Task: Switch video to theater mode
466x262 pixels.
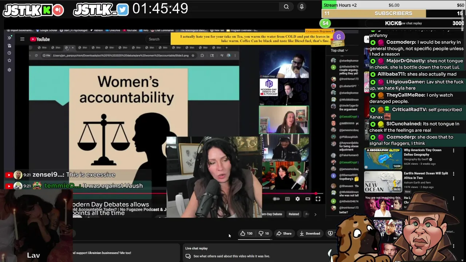Action: point(308,199)
